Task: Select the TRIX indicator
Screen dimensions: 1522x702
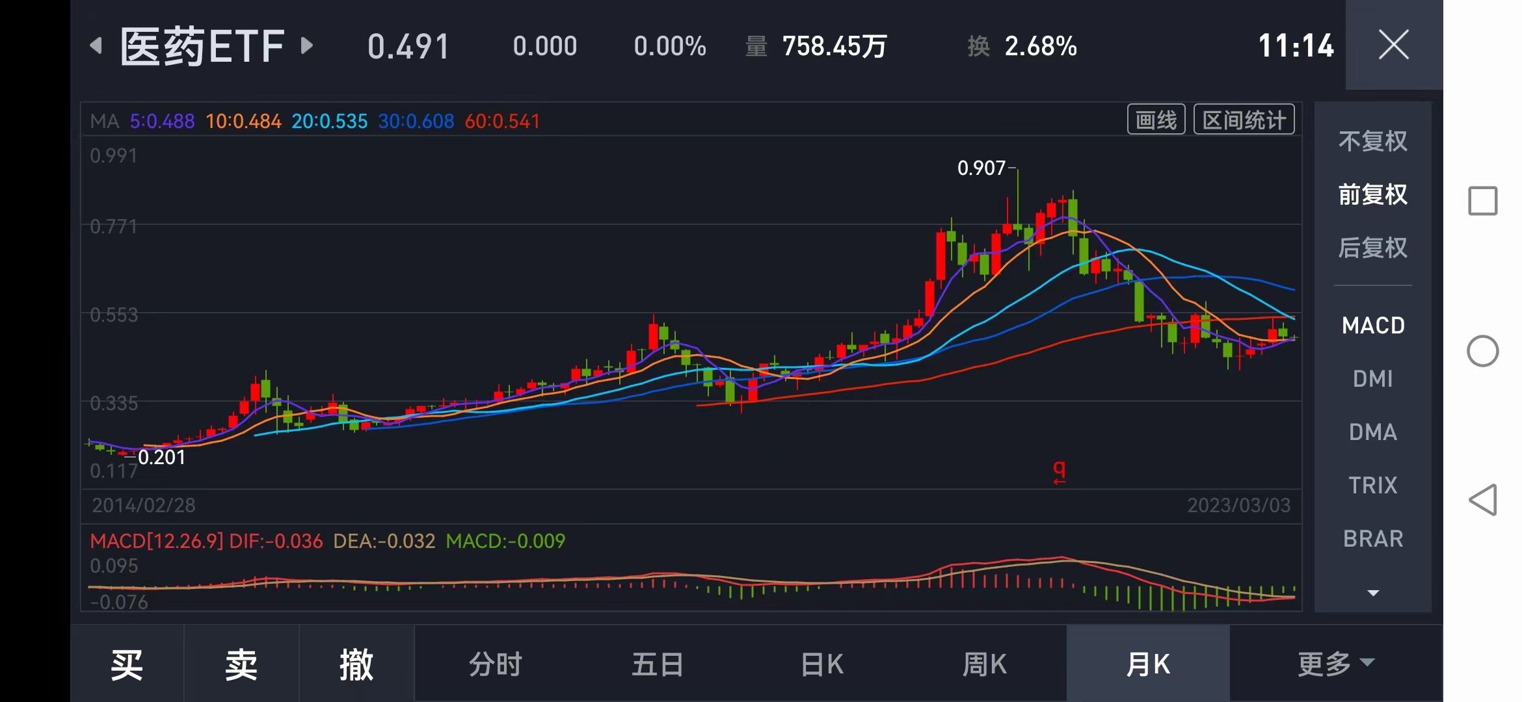Action: (x=1372, y=485)
